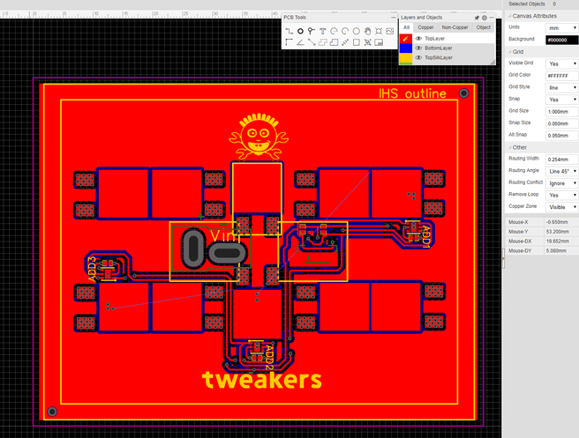
Task: Toggle TopSilkLayer visibility eye
Action: 418,57
